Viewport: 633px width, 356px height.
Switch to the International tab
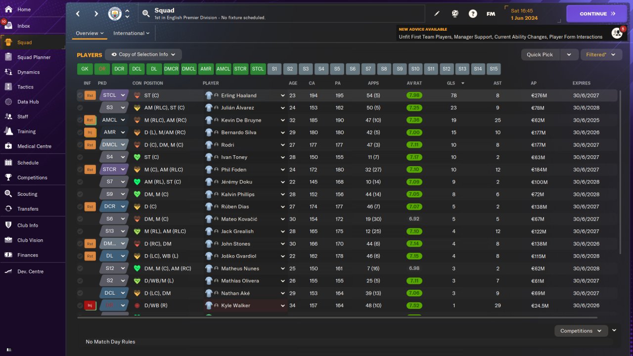tap(132, 33)
